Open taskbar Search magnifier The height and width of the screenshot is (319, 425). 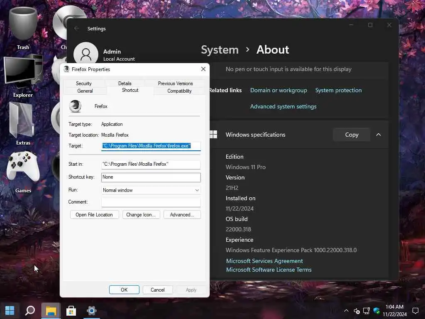click(30, 311)
